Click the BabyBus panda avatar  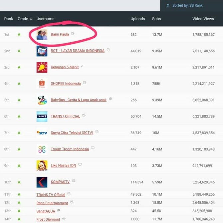[x=42, y=100]
